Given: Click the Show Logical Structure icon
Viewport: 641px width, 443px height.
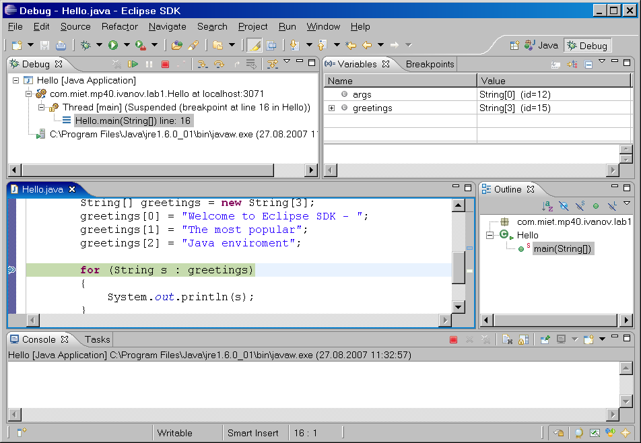Looking at the screenshot, I should (572, 64).
